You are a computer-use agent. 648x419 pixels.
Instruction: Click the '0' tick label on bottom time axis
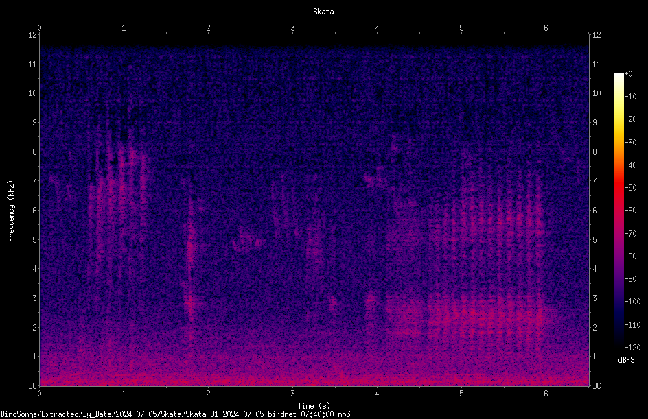tap(39, 394)
